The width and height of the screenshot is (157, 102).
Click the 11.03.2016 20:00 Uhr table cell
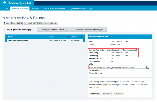tap(58, 41)
